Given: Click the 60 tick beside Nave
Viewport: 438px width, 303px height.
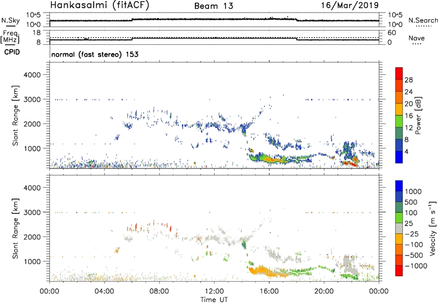Looking at the screenshot, I should coord(392,33).
